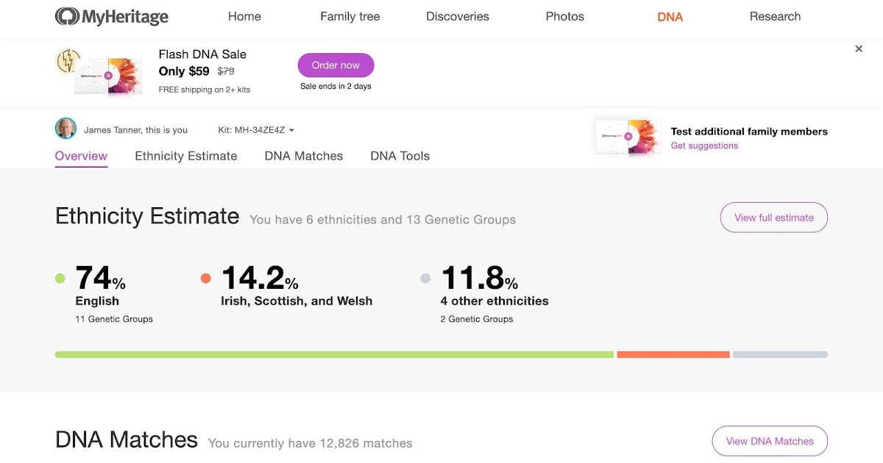The image size is (883, 463).
Task: Navigate to Family tree
Action: coord(350,16)
